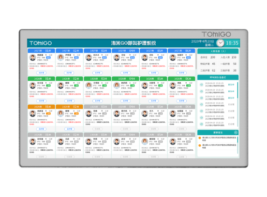Viewport: 267px width, 197px height.
Task: Select the female avatar on blue 1027房 02床 card
Action: (60, 57)
